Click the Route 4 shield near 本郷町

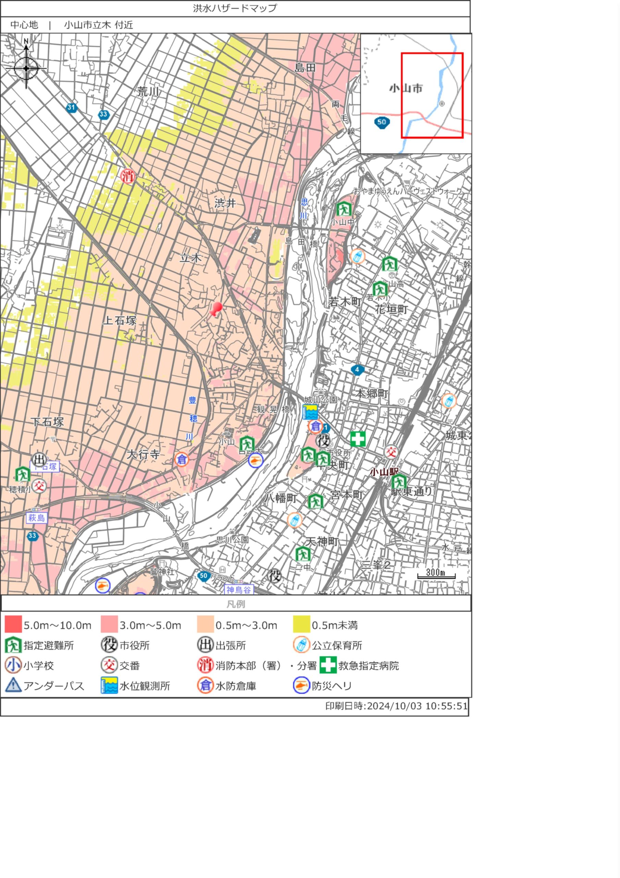pyautogui.click(x=357, y=369)
